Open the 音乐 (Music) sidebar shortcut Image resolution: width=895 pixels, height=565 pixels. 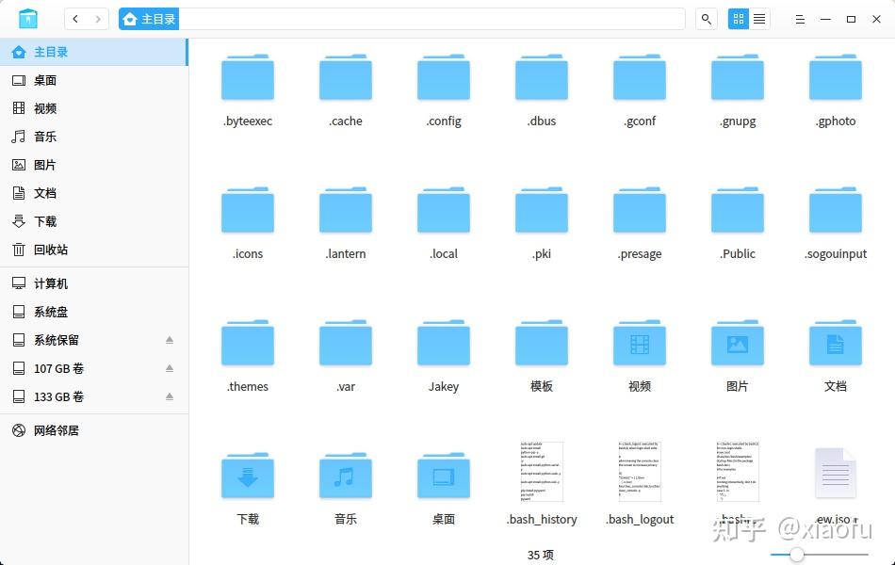43,137
